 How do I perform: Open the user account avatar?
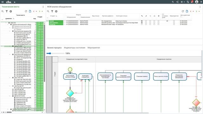tap(197, 2)
